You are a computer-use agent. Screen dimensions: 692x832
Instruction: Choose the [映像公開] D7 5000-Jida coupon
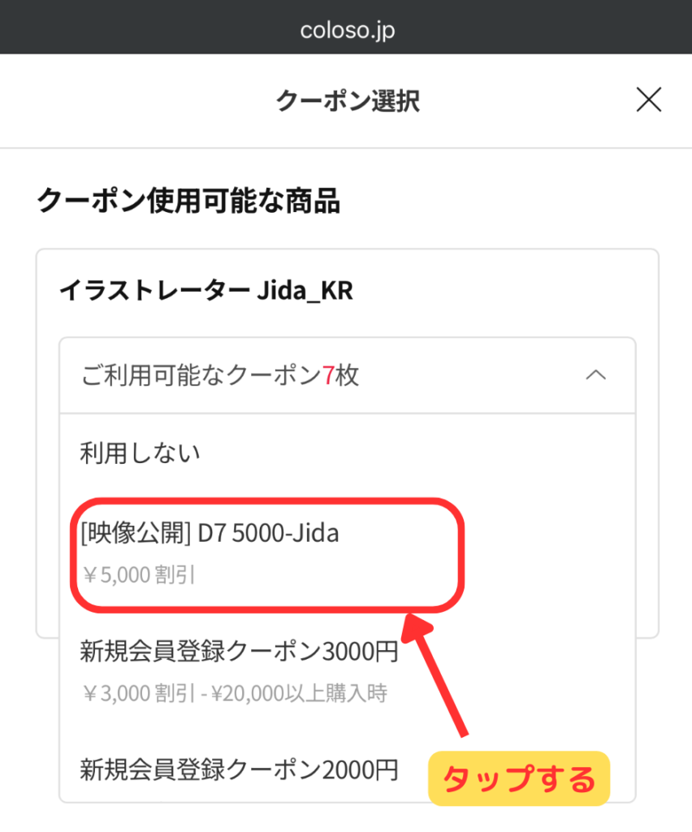[210, 534]
